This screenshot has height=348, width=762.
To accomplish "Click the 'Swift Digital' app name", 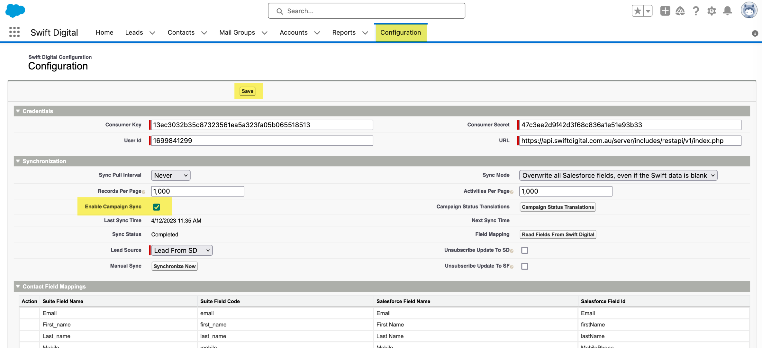I will click(x=54, y=32).
